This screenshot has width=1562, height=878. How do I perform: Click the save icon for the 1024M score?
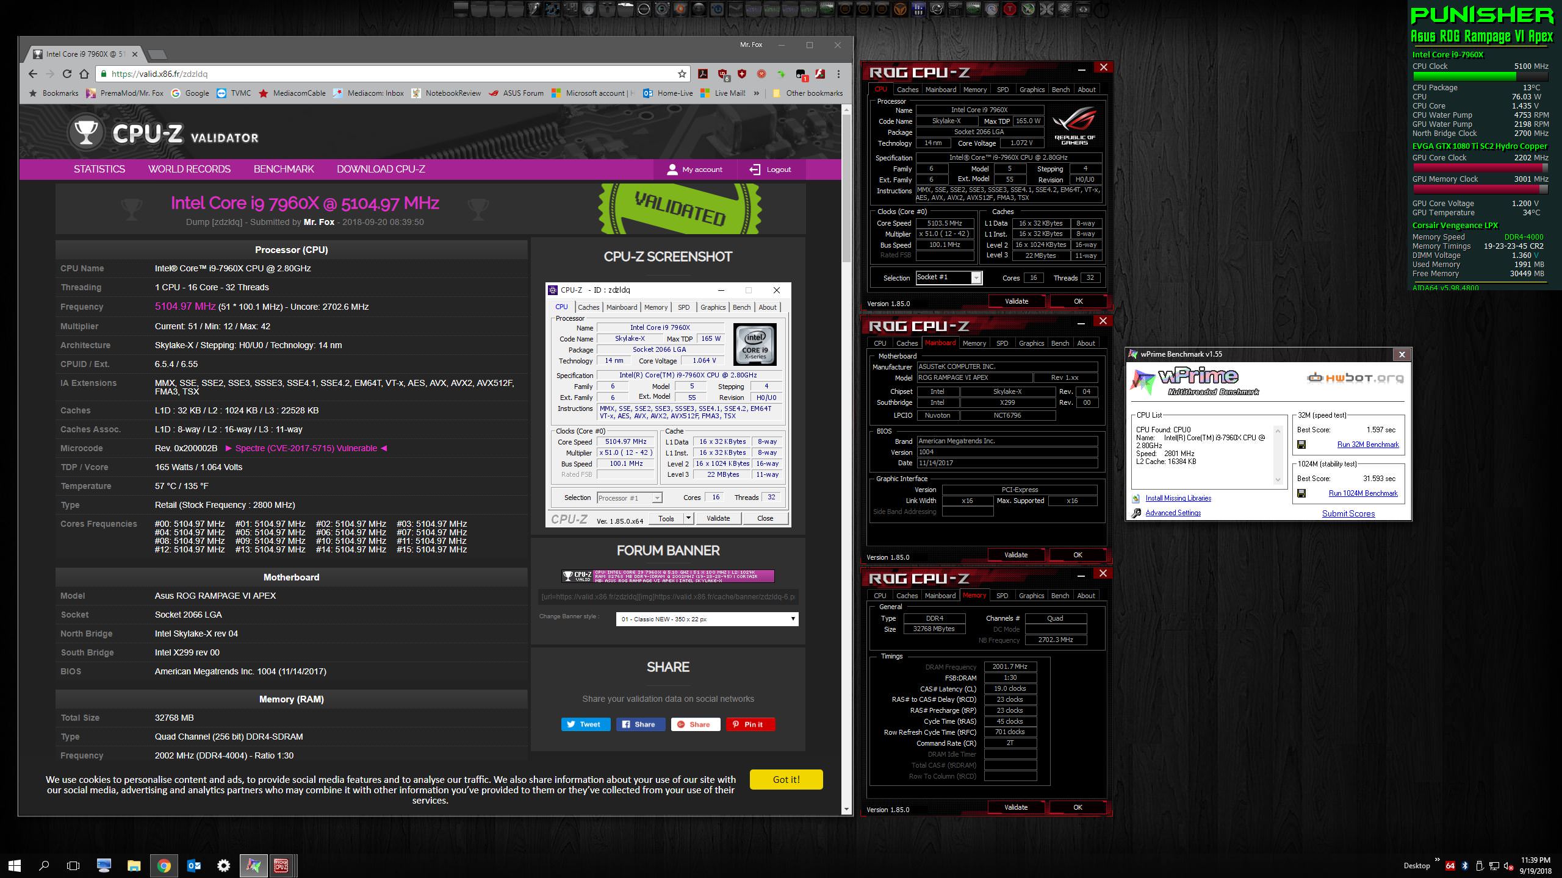tap(1301, 493)
